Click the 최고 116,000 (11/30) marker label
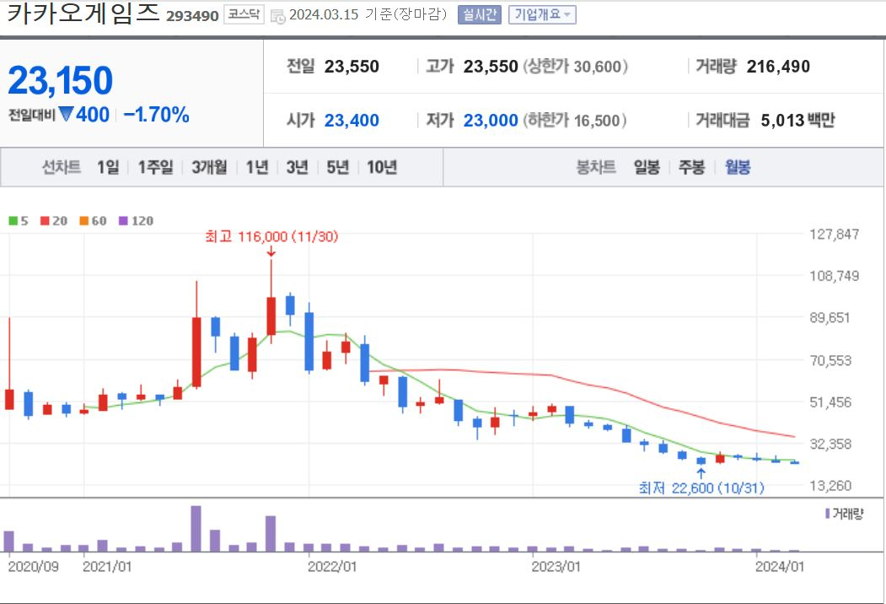 tap(271, 236)
